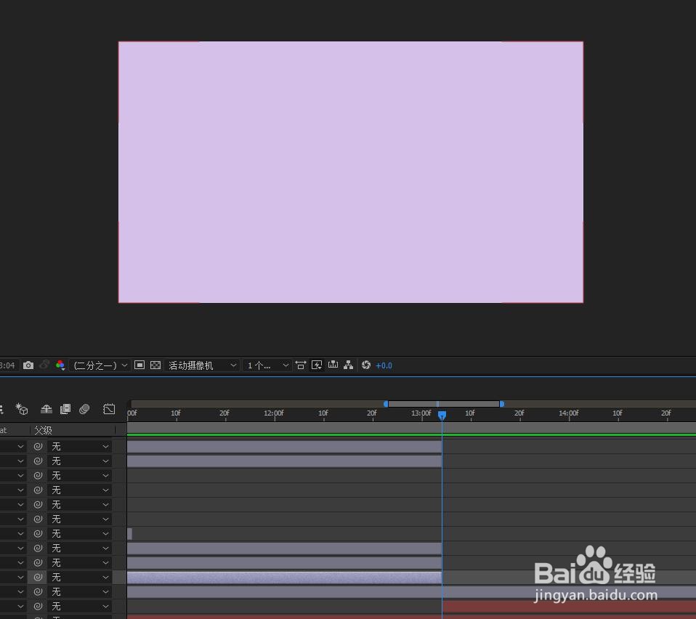The height and width of the screenshot is (619, 696).
Task: Toggle the motion blur icon in the timeline
Action: click(84, 409)
